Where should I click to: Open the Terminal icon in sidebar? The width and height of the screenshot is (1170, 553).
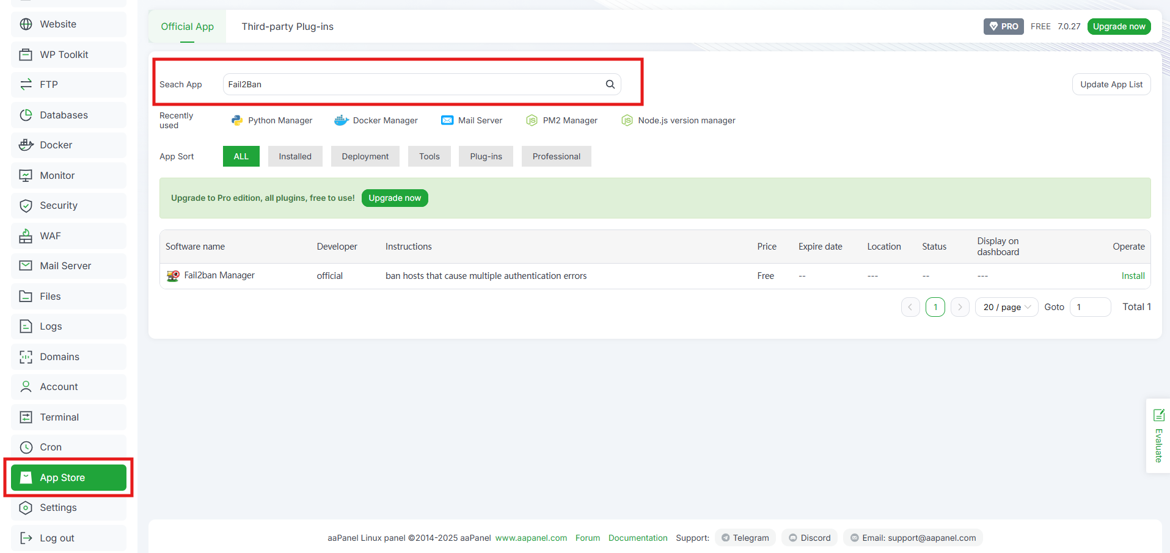point(26,417)
